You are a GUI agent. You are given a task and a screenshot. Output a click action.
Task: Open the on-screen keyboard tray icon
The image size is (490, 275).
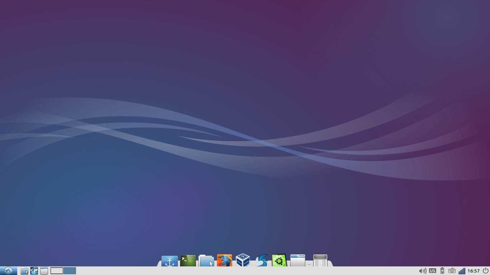click(452, 271)
